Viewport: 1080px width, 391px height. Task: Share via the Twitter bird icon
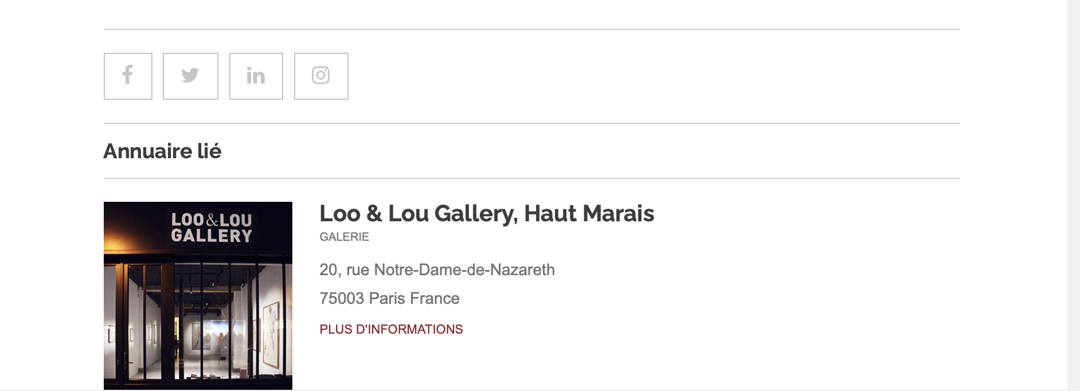coord(190,76)
